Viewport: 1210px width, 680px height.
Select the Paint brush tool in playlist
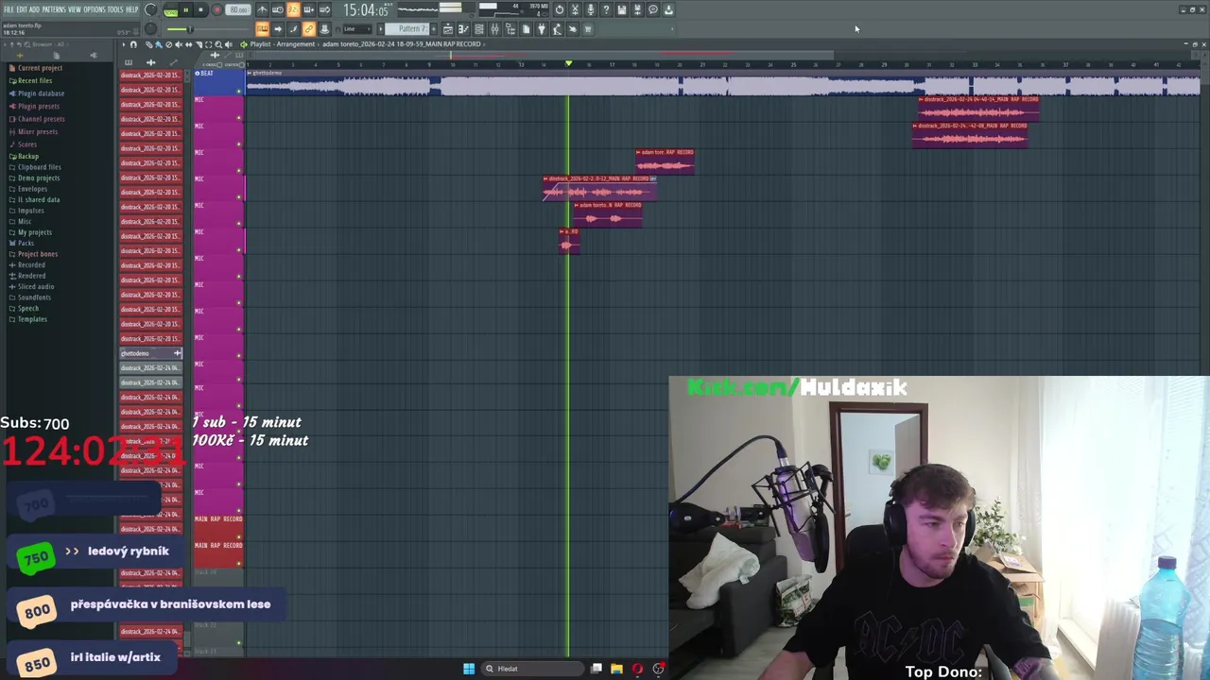pos(159,44)
